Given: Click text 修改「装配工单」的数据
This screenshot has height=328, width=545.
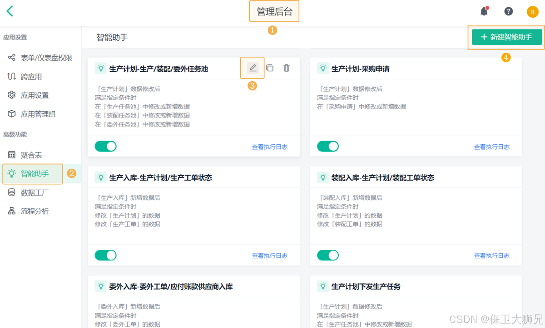Looking at the screenshot, I should click(350, 224).
